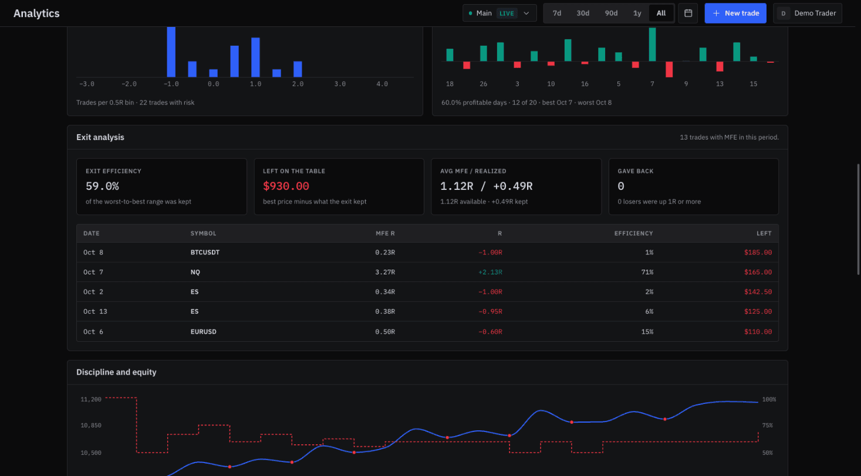Click the BTCUSDT symbol cell

click(205, 253)
